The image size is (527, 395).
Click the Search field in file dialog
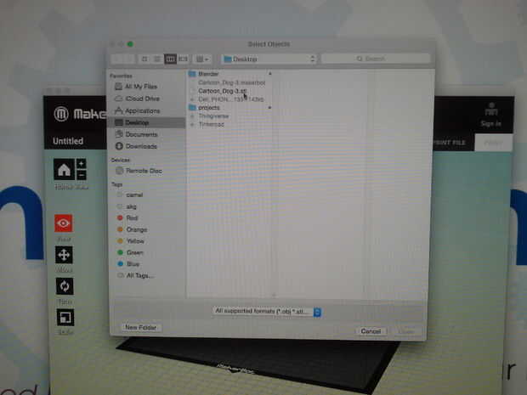[376, 59]
